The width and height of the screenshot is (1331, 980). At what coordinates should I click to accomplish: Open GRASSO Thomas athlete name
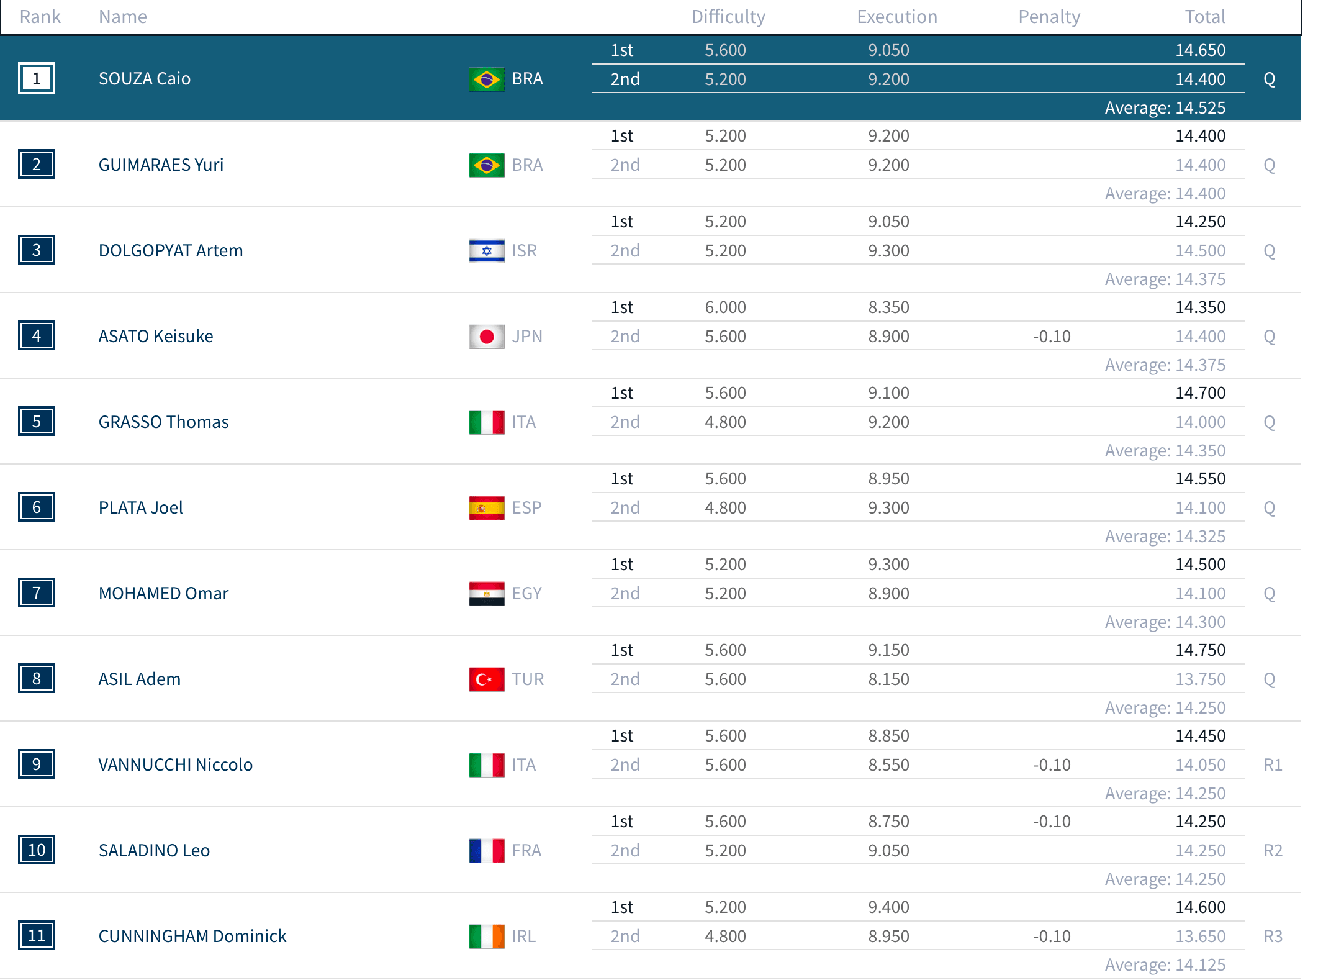(x=163, y=422)
